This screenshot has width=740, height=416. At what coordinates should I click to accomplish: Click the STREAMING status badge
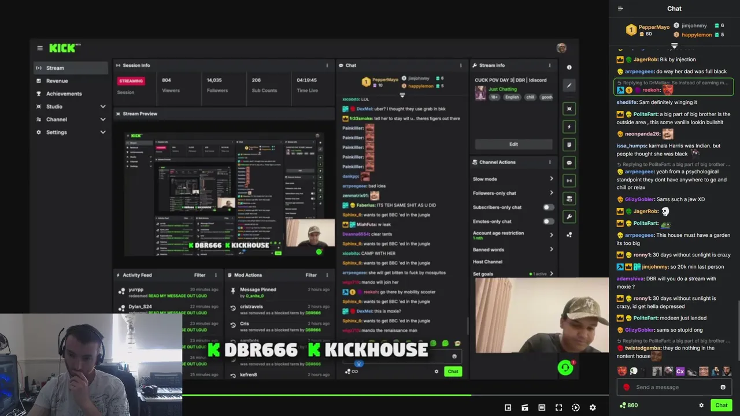pyautogui.click(x=131, y=81)
